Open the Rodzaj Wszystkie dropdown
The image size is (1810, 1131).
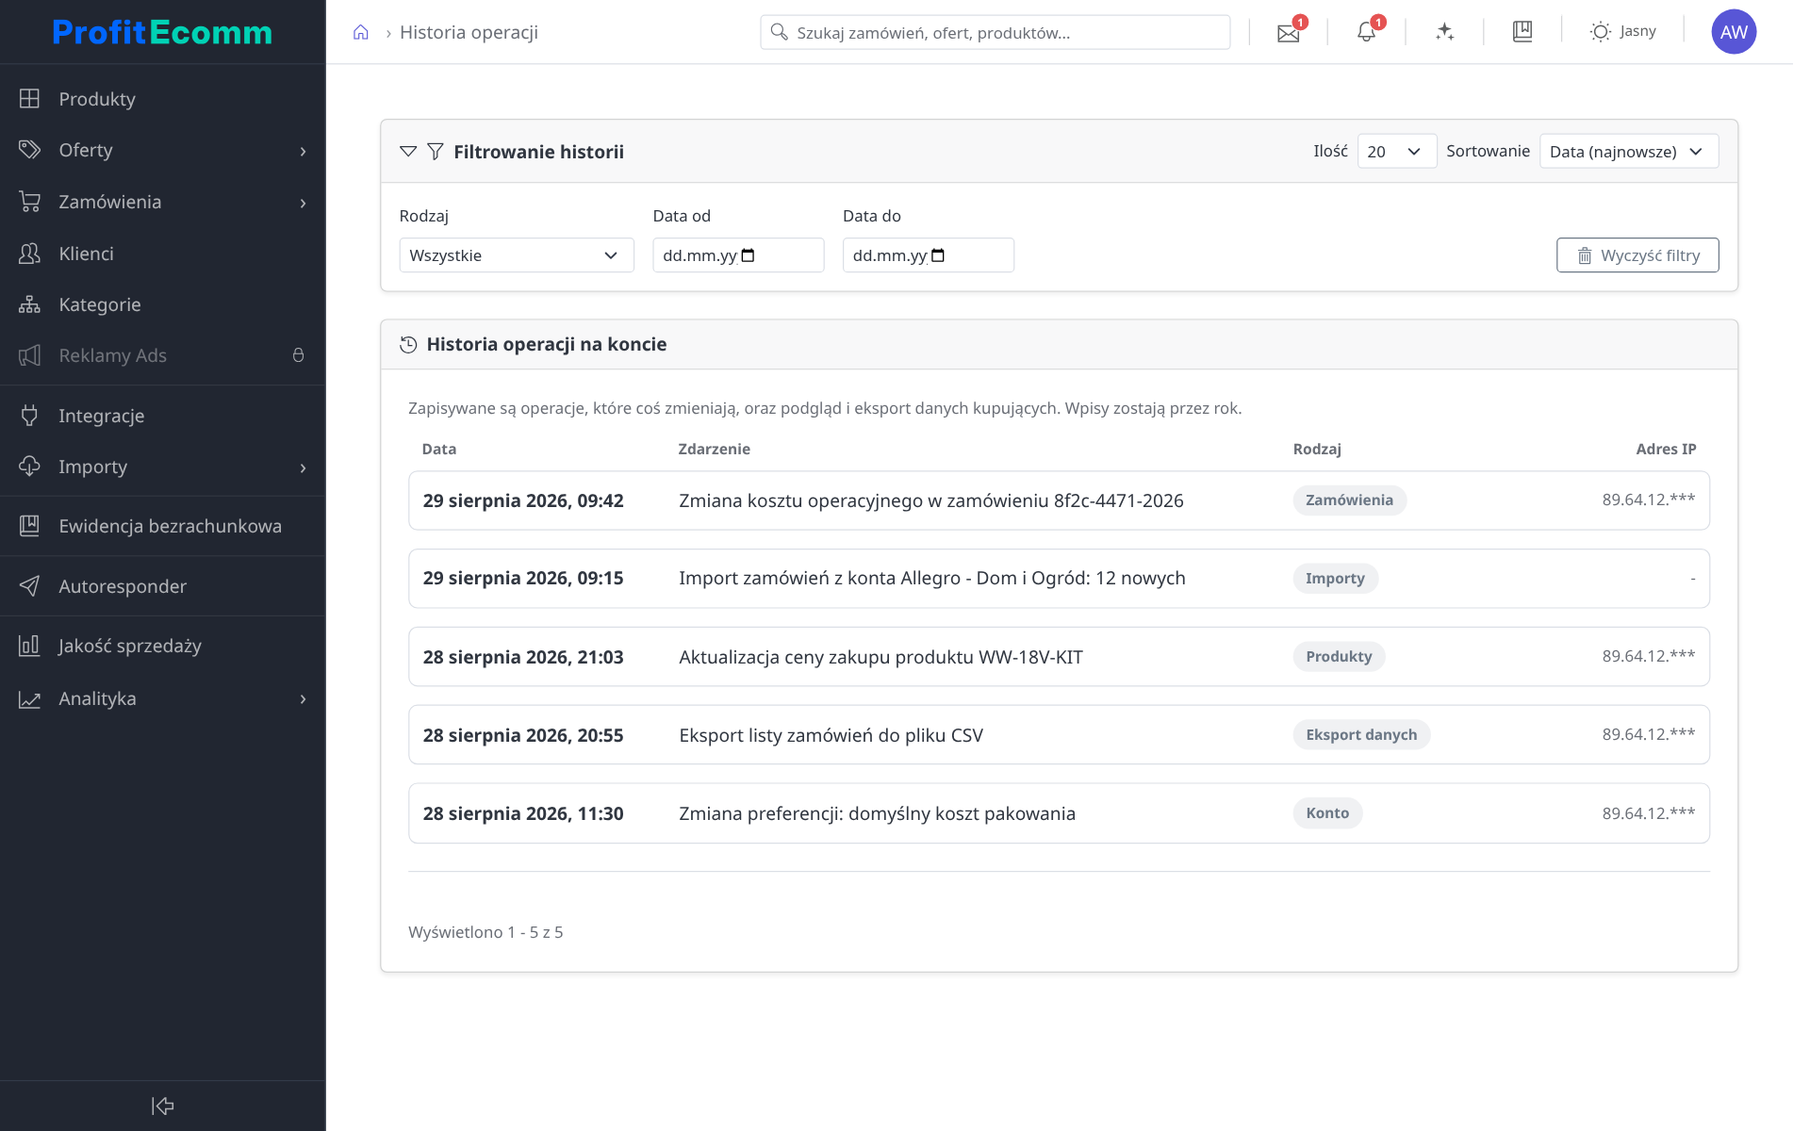[517, 255]
